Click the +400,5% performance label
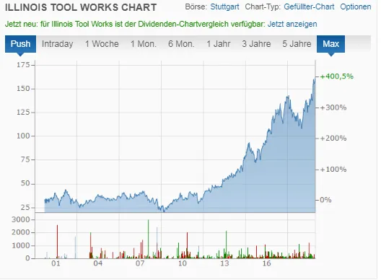The height and width of the screenshot is (280, 381). 337,76
